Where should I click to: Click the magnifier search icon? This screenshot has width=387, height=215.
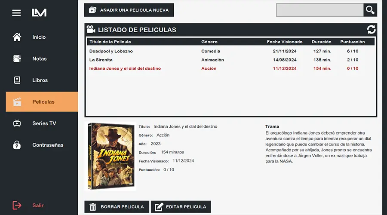[x=370, y=10]
